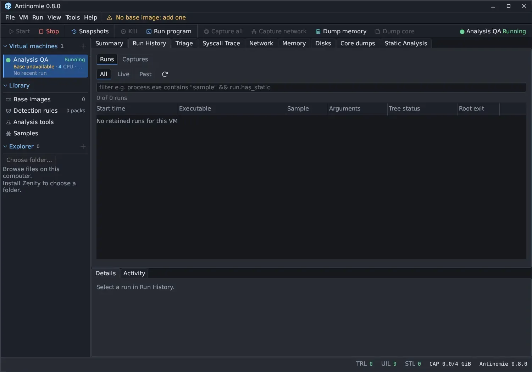Open Samples in the Library
532x372 pixels.
click(x=45, y=133)
